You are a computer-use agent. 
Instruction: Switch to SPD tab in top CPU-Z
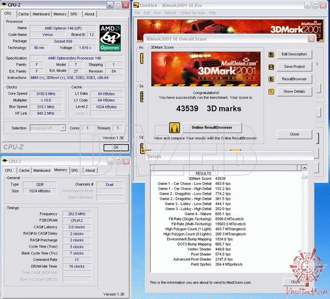click(x=74, y=14)
